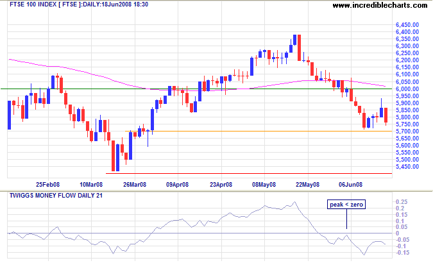Select the 09Apr08 date label
The image size is (433, 263).
177,185
